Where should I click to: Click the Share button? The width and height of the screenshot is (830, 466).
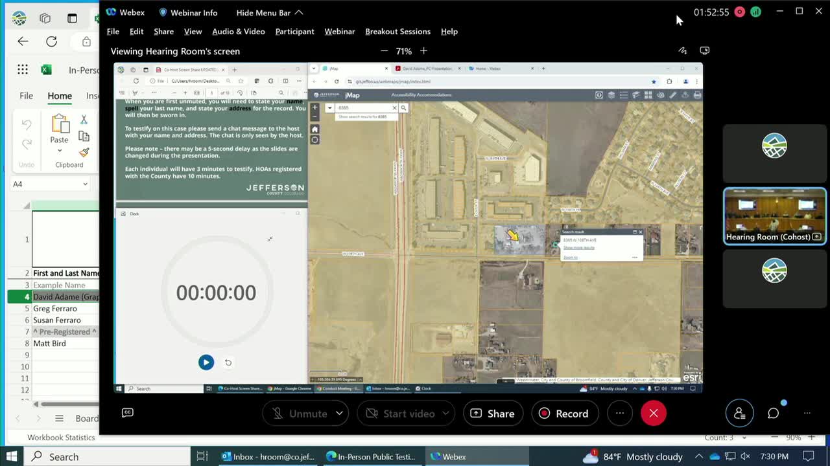(x=493, y=413)
